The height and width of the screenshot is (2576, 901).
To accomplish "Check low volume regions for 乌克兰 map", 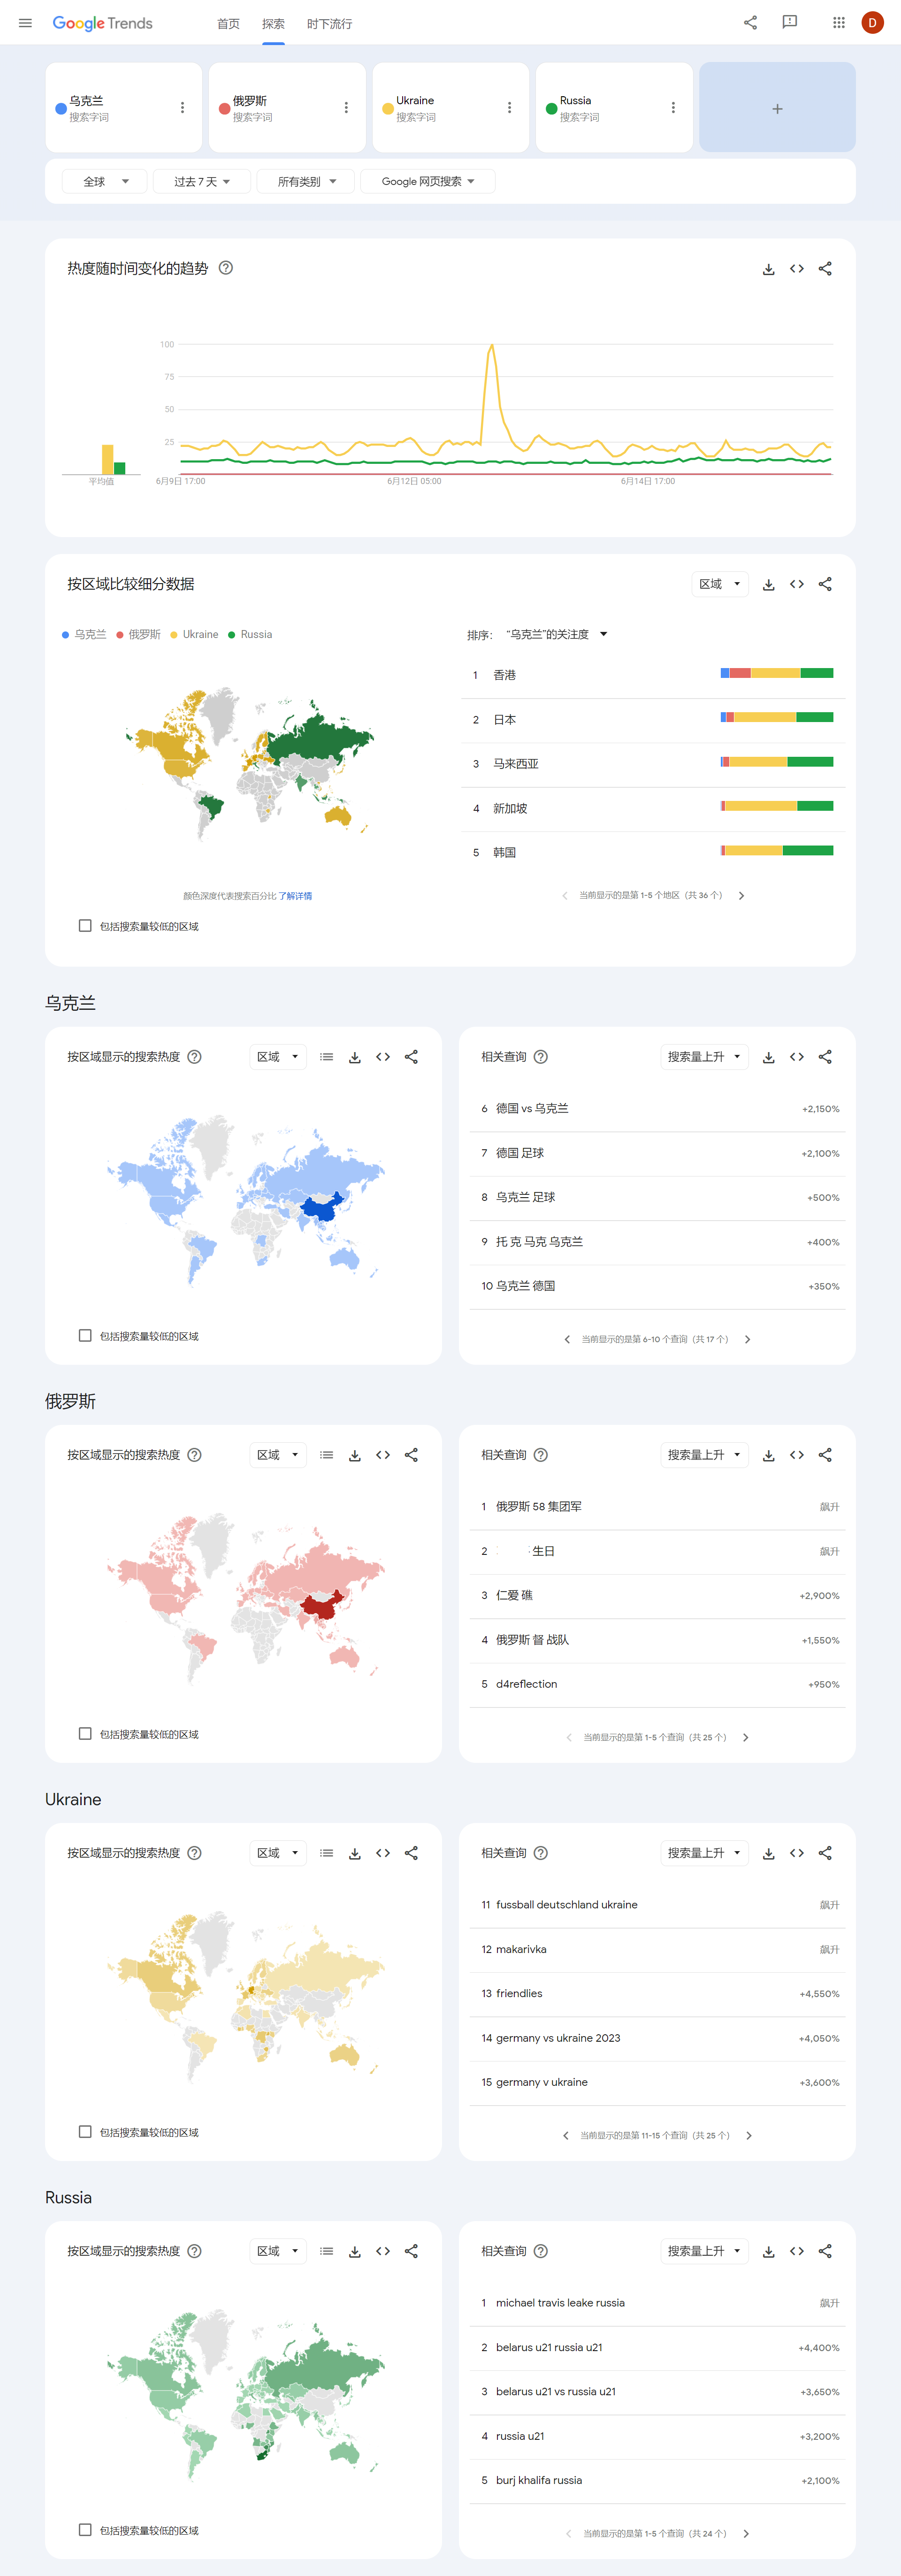I will [x=85, y=1336].
